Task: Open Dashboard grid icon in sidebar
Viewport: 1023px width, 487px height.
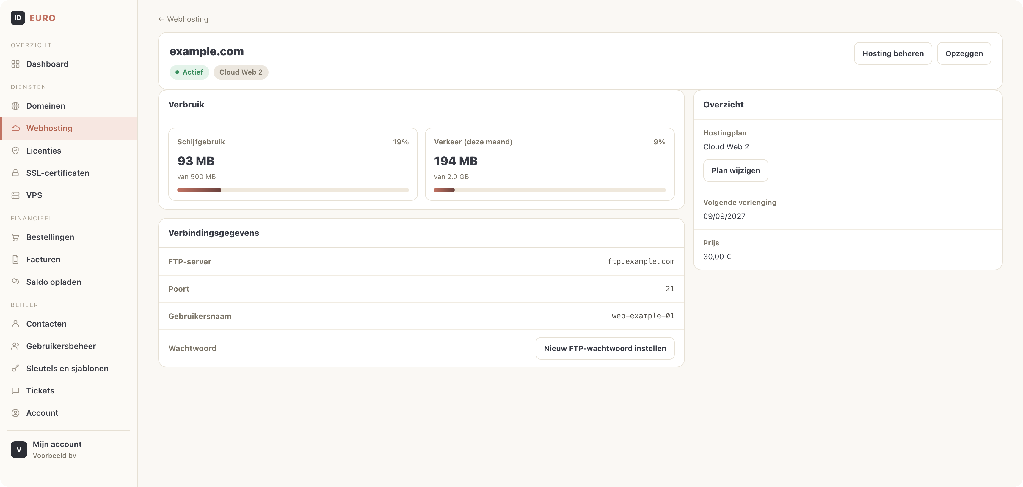Action: [x=15, y=64]
